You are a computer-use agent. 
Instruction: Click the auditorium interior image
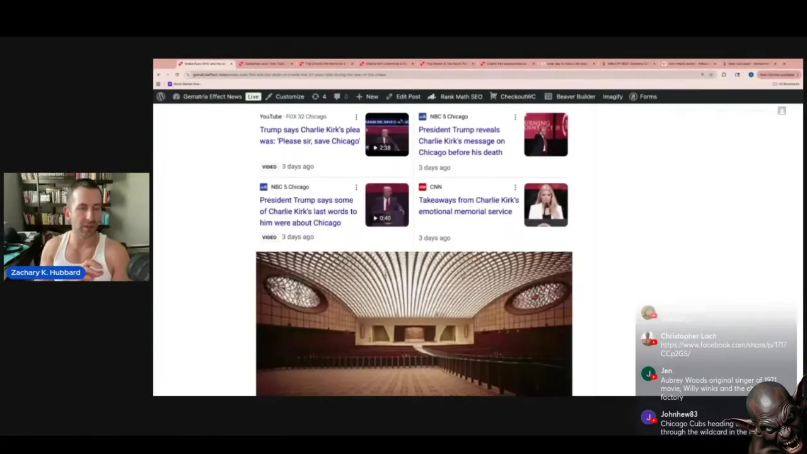[414, 323]
